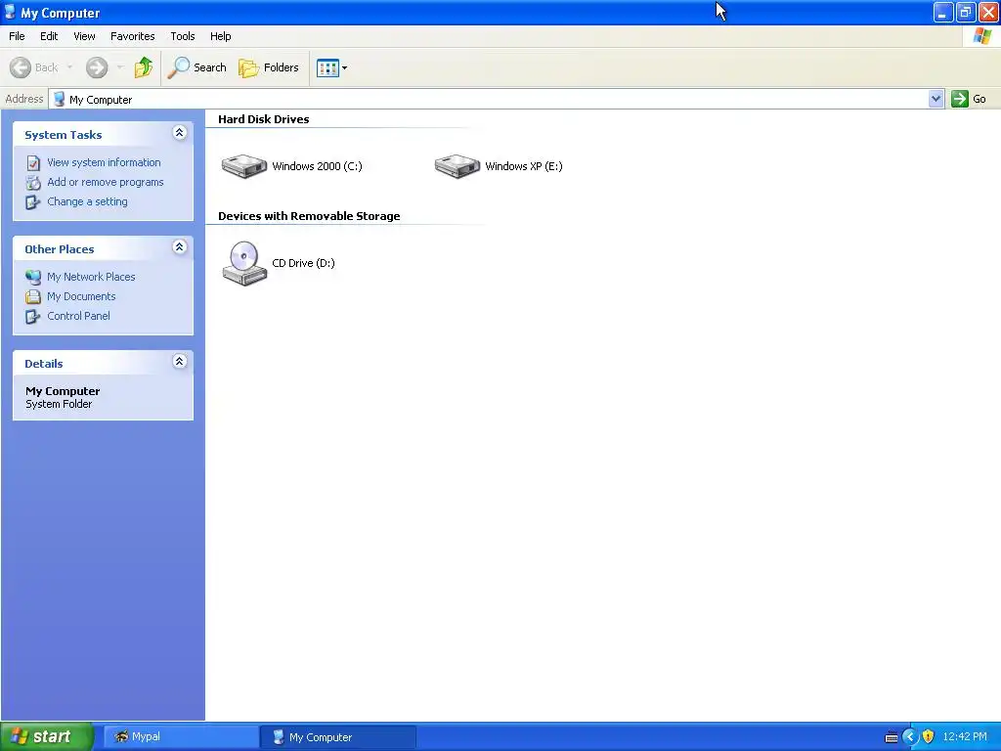The width and height of the screenshot is (1001, 751).
Task: Click the CD Drive (D:) label
Action: point(303,263)
